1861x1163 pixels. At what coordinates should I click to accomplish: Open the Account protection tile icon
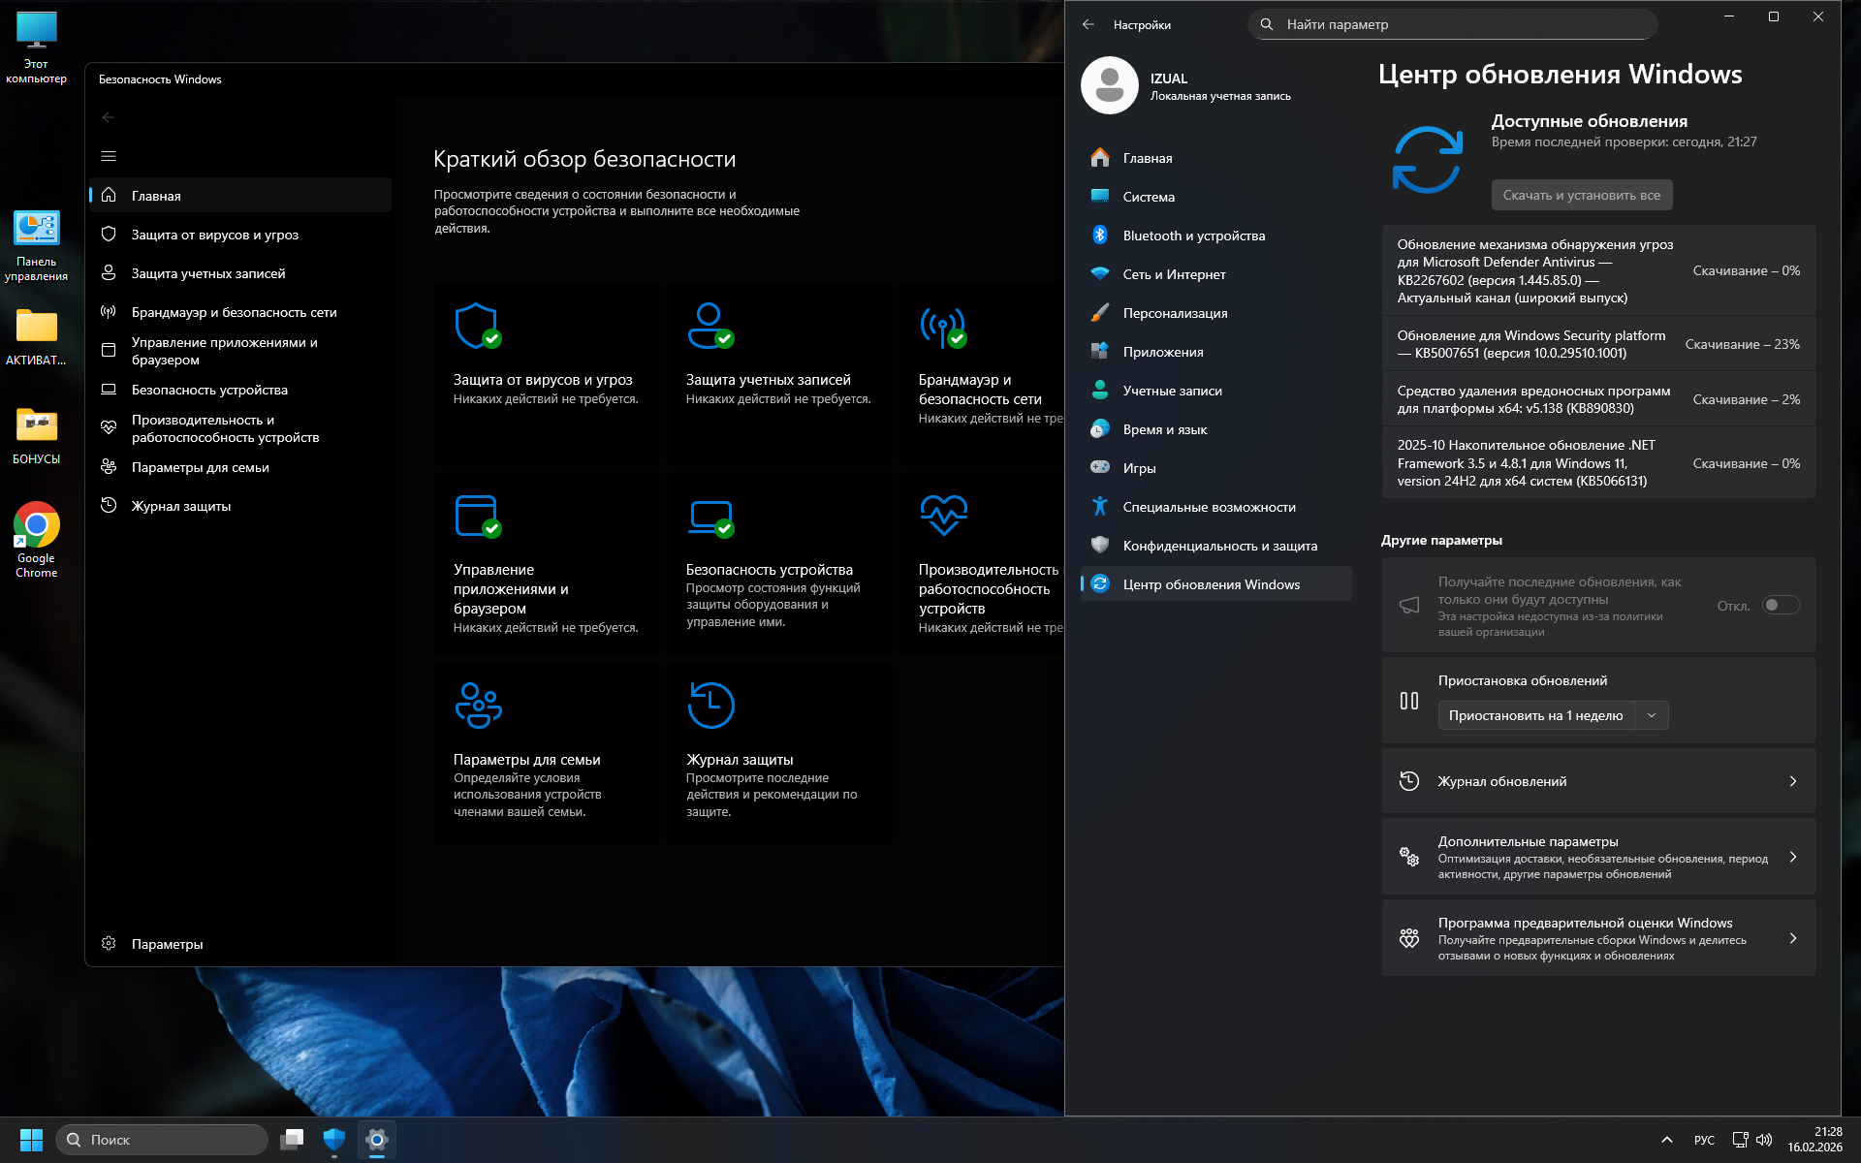pyautogui.click(x=710, y=326)
